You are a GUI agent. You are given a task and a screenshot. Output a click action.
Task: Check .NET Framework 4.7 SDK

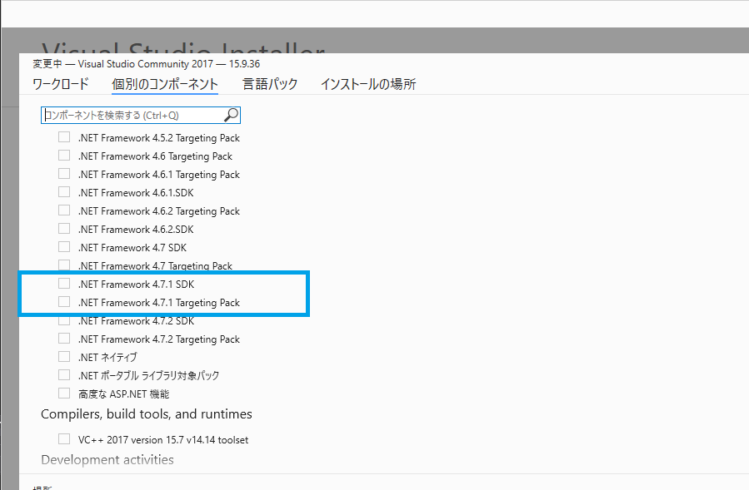point(64,247)
